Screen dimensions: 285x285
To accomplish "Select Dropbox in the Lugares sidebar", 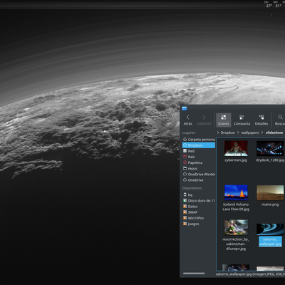I will click(199, 145).
